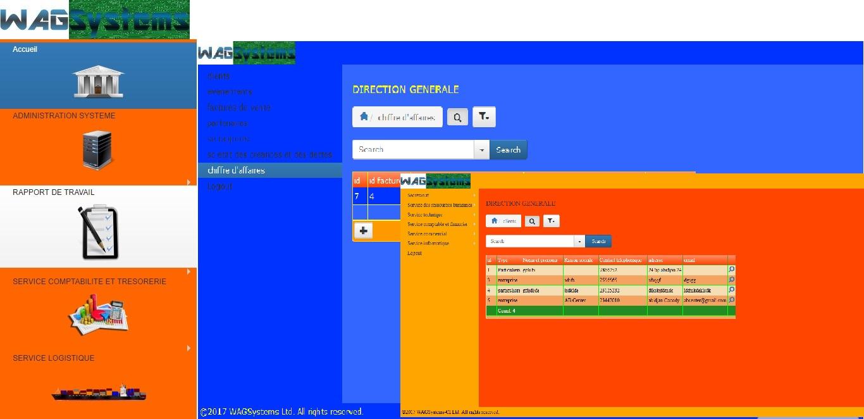The height and width of the screenshot is (419, 864).
Task: Click magnifier search icon in blue window
Action: [457, 117]
